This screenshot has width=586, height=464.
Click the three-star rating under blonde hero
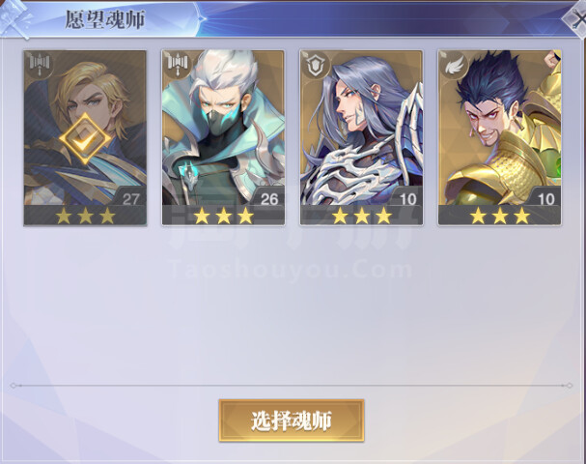[85, 216]
